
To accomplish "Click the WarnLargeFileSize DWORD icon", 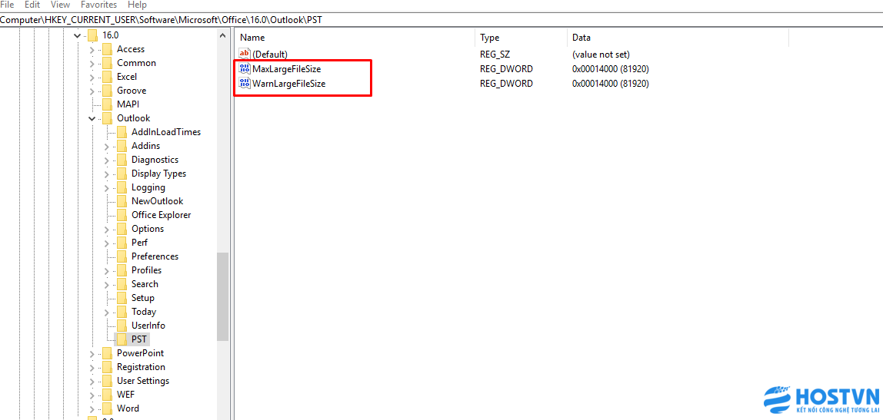I will (245, 83).
